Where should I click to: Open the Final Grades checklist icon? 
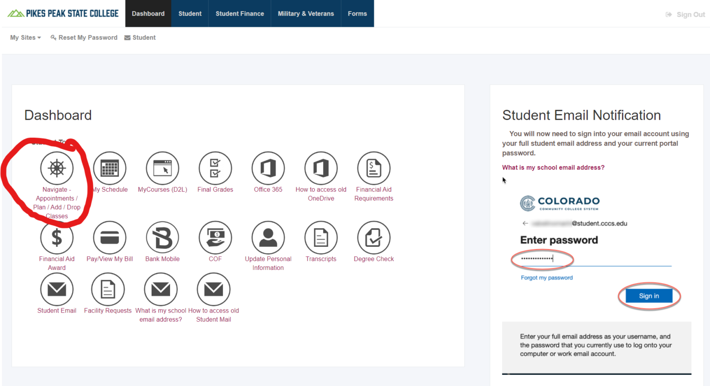click(x=215, y=168)
